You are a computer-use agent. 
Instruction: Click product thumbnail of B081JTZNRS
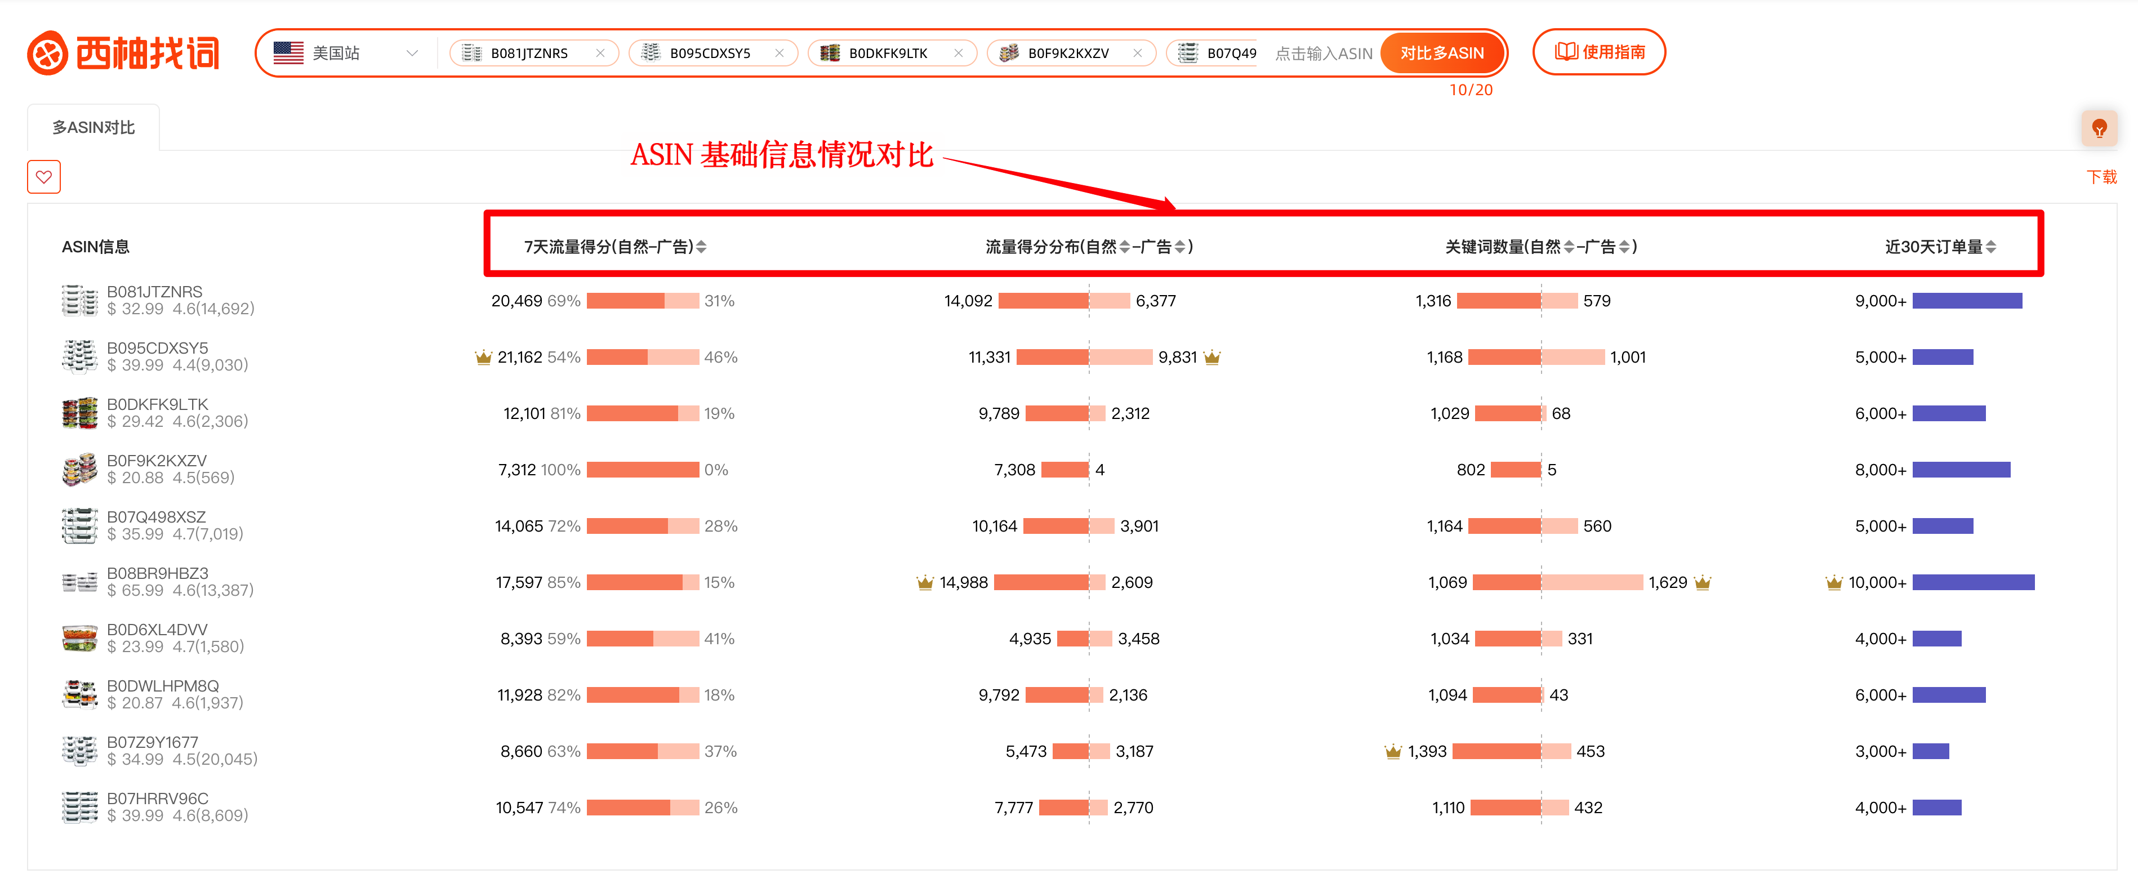point(79,300)
